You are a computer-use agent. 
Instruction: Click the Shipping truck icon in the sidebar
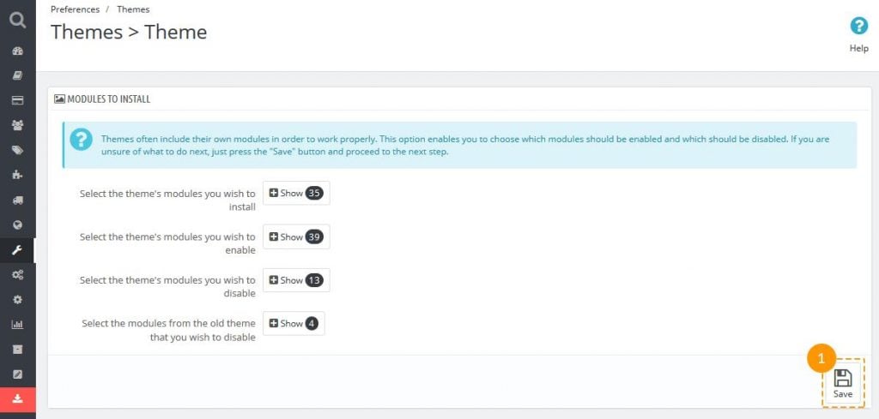click(17, 200)
